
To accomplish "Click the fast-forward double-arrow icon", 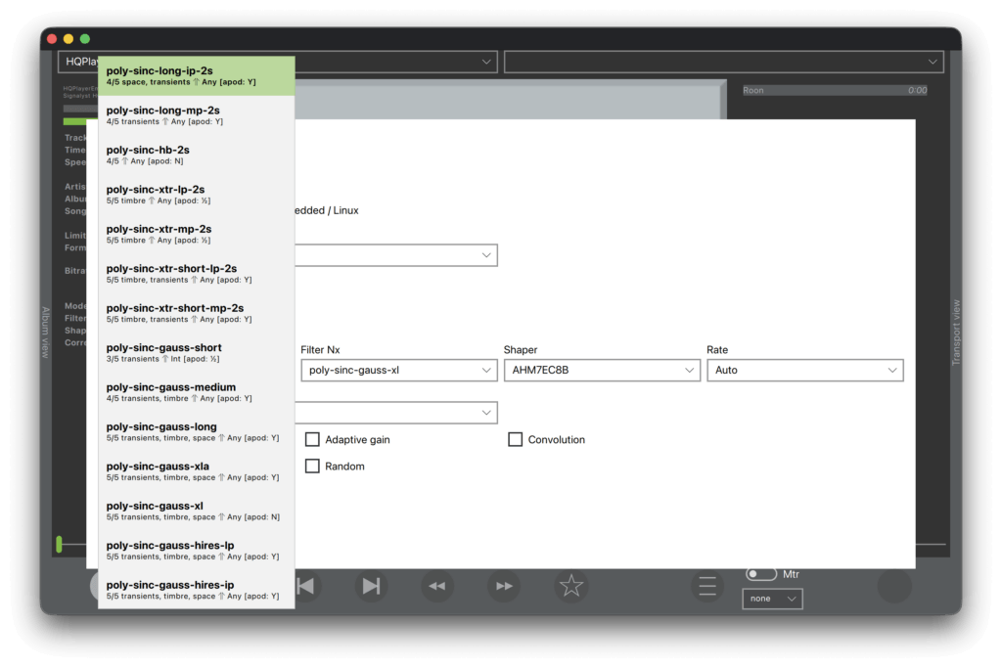I will tap(504, 586).
